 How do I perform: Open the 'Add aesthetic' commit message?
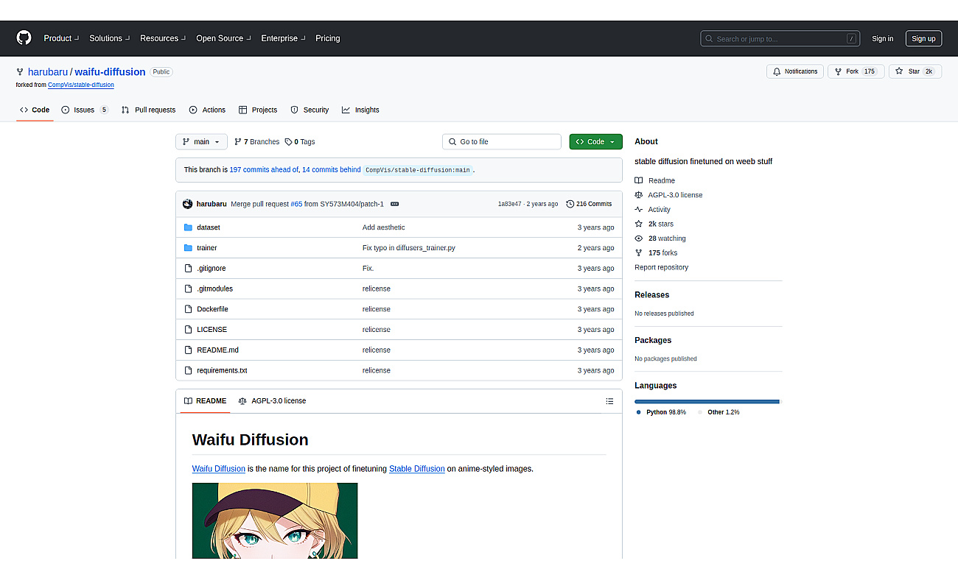point(383,227)
